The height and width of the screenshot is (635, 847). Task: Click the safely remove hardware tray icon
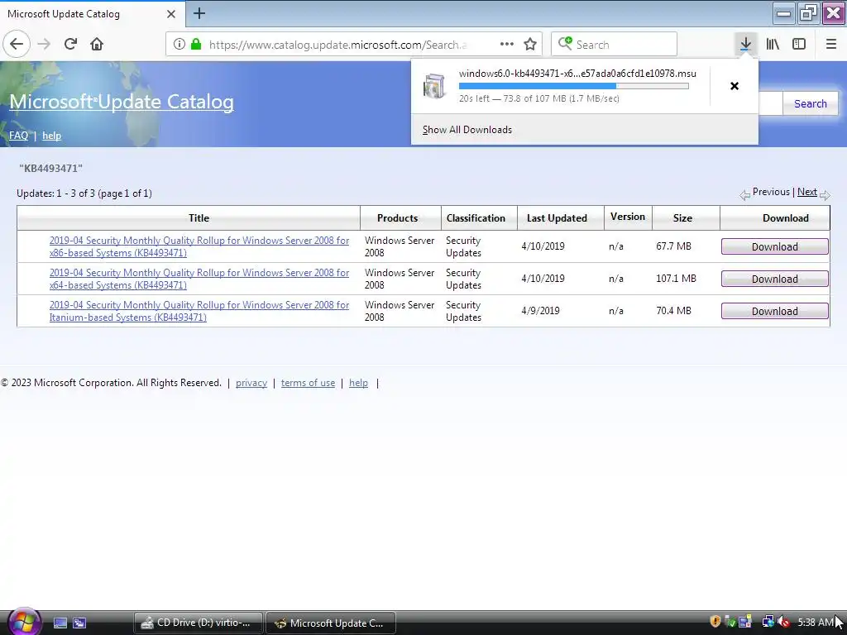tap(730, 622)
